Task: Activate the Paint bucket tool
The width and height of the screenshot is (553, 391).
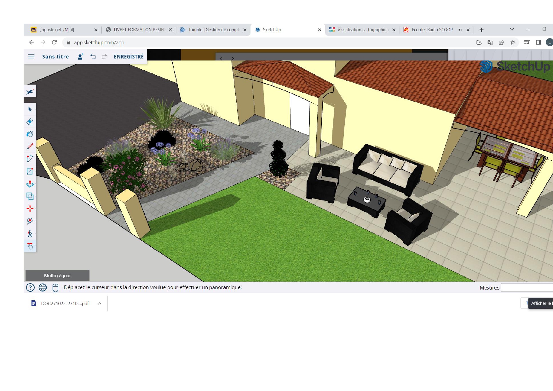Action: click(x=30, y=134)
